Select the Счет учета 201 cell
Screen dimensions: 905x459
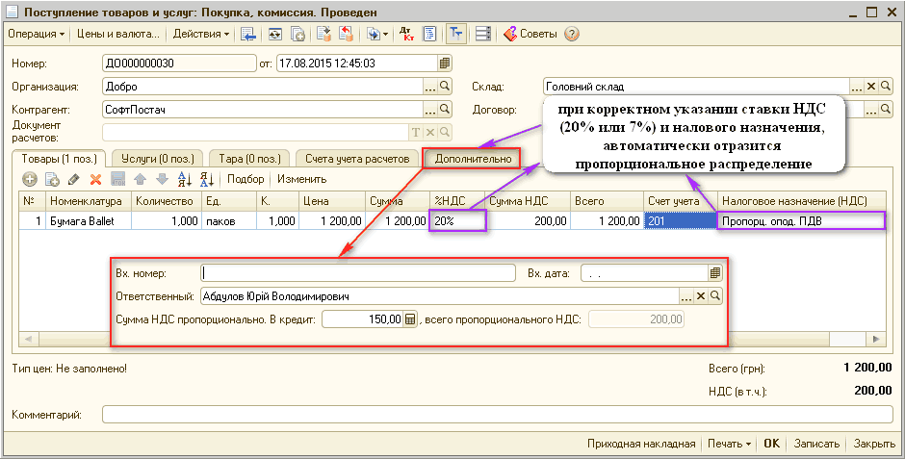click(681, 221)
